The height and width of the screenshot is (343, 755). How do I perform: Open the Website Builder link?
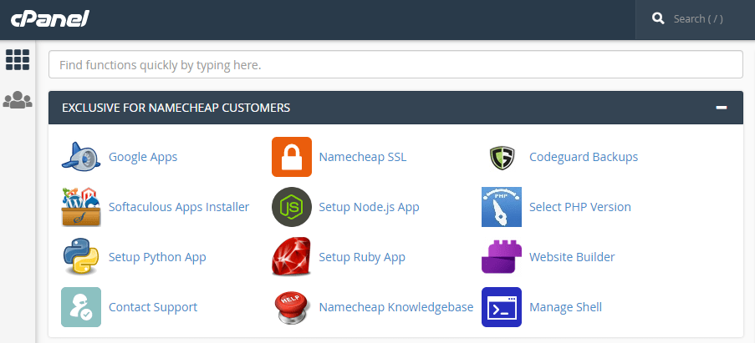(x=572, y=256)
